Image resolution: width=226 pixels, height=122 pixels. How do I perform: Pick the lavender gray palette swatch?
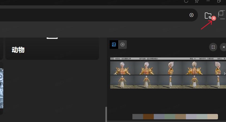coord(191,117)
